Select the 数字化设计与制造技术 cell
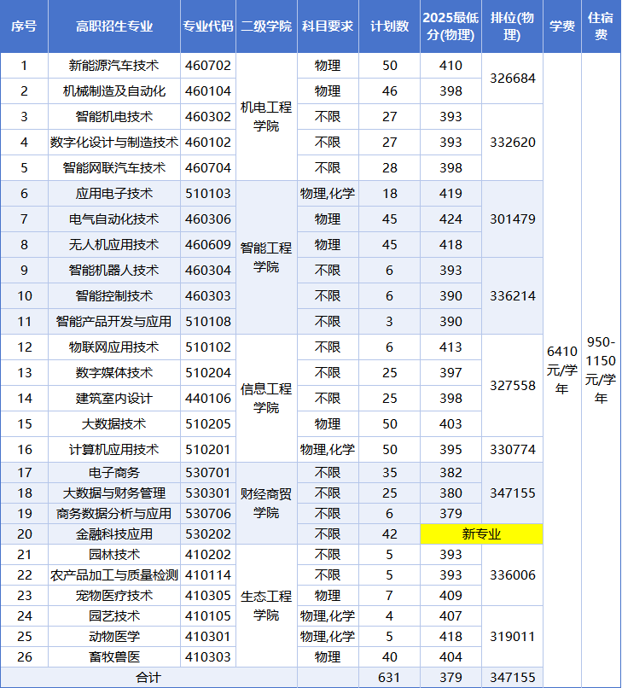This screenshot has width=622, height=688. (114, 143)
